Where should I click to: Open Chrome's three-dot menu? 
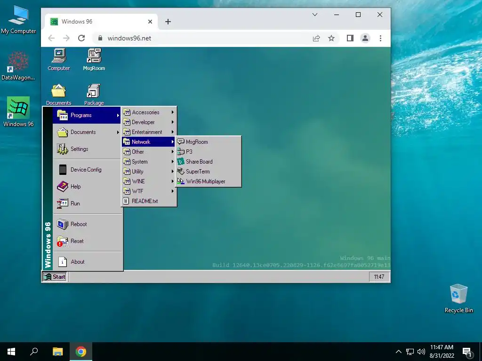point(380,38)
